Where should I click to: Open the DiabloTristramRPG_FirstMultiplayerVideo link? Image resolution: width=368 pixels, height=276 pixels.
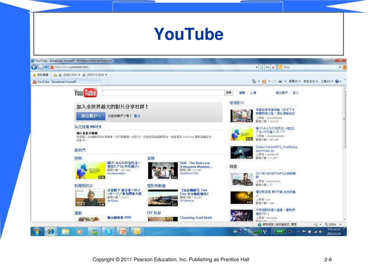(276, 149)
